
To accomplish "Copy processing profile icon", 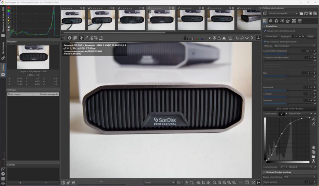I will pos(310,13).
